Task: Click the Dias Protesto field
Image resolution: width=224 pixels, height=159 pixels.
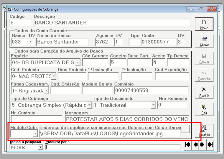Action: (72, 76)
